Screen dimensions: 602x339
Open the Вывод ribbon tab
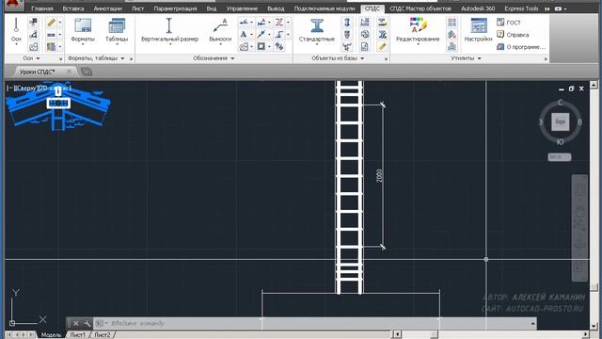pyautogui.click(x=276, y=8)
